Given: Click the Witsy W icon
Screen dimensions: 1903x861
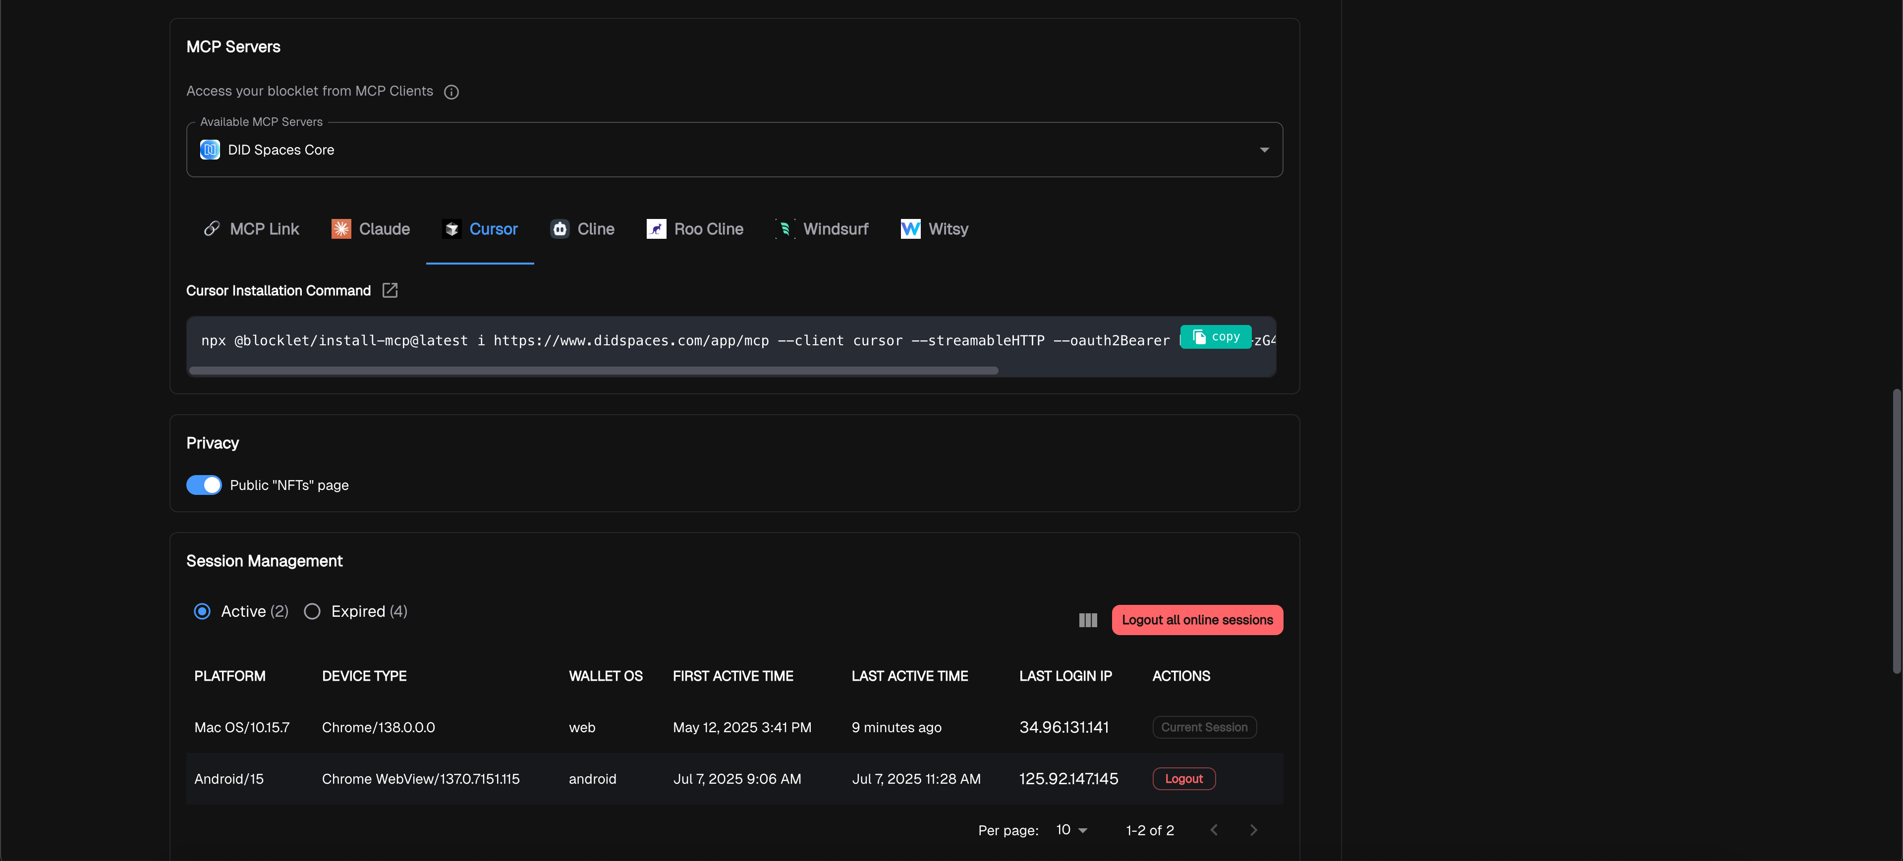Looking at the screenshot, I should [x=910, y=229].
